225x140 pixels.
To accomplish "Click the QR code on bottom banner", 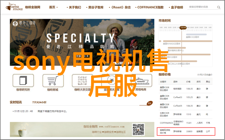I will point(138,129).
